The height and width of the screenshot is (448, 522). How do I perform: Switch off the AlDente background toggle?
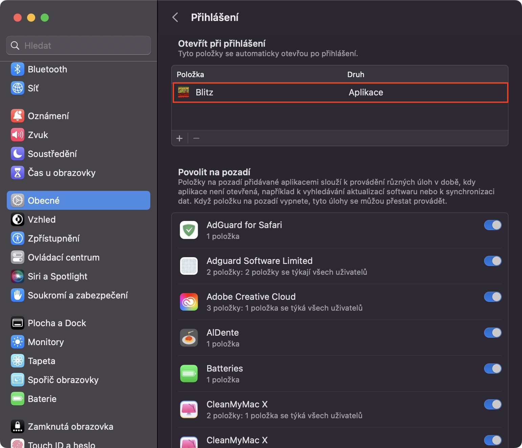pyautogui.click(x=493, y=333)
